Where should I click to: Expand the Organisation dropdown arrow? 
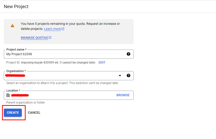(120, 76)
